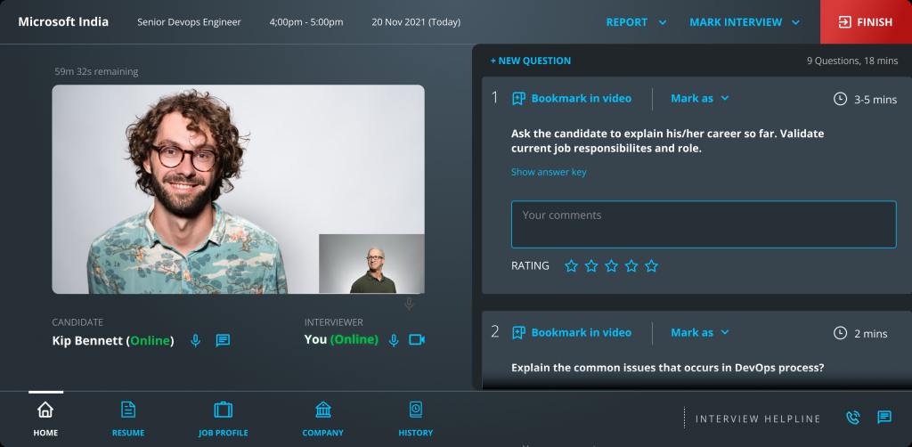Click the grey microphone icon under the video
This screenshot has height=447, width=912.
coord(409,305)
